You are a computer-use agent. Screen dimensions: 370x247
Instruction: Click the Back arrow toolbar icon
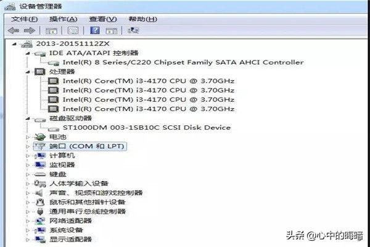[12, 30]
